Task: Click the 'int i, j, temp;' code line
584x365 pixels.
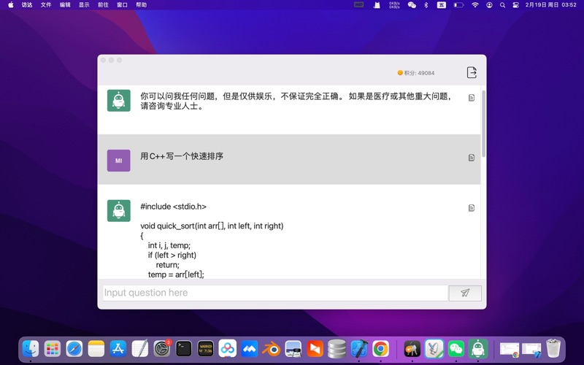Action: point(169,245)
